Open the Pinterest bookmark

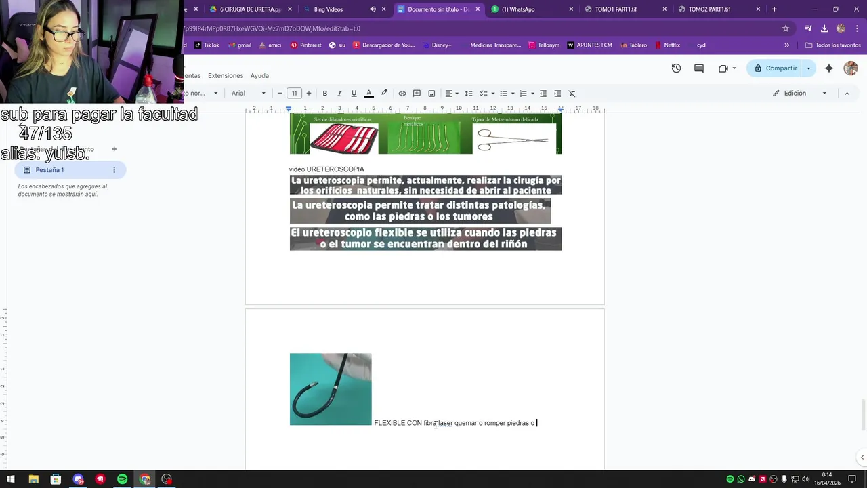point(306,45)
